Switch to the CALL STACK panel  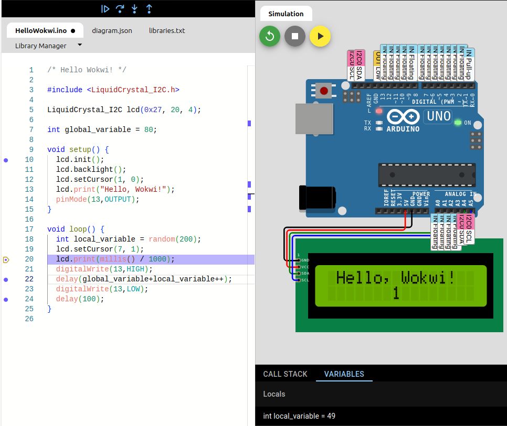285,374
